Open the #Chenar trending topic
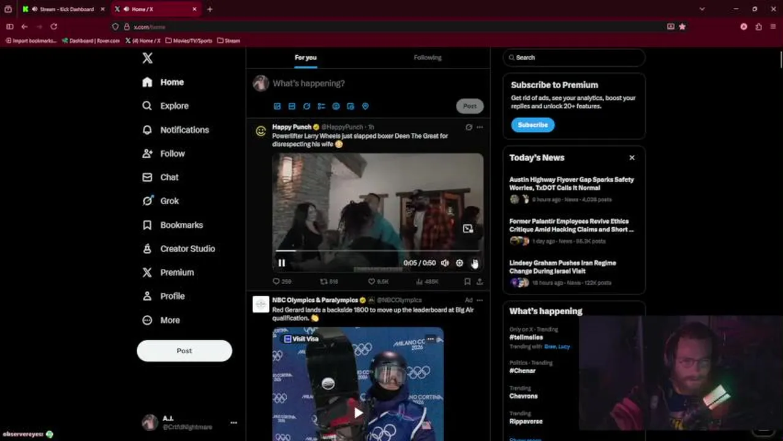Image resolution: width=783 pixels, height=441 pixels. pyautogui.click(x=523, y=371)
